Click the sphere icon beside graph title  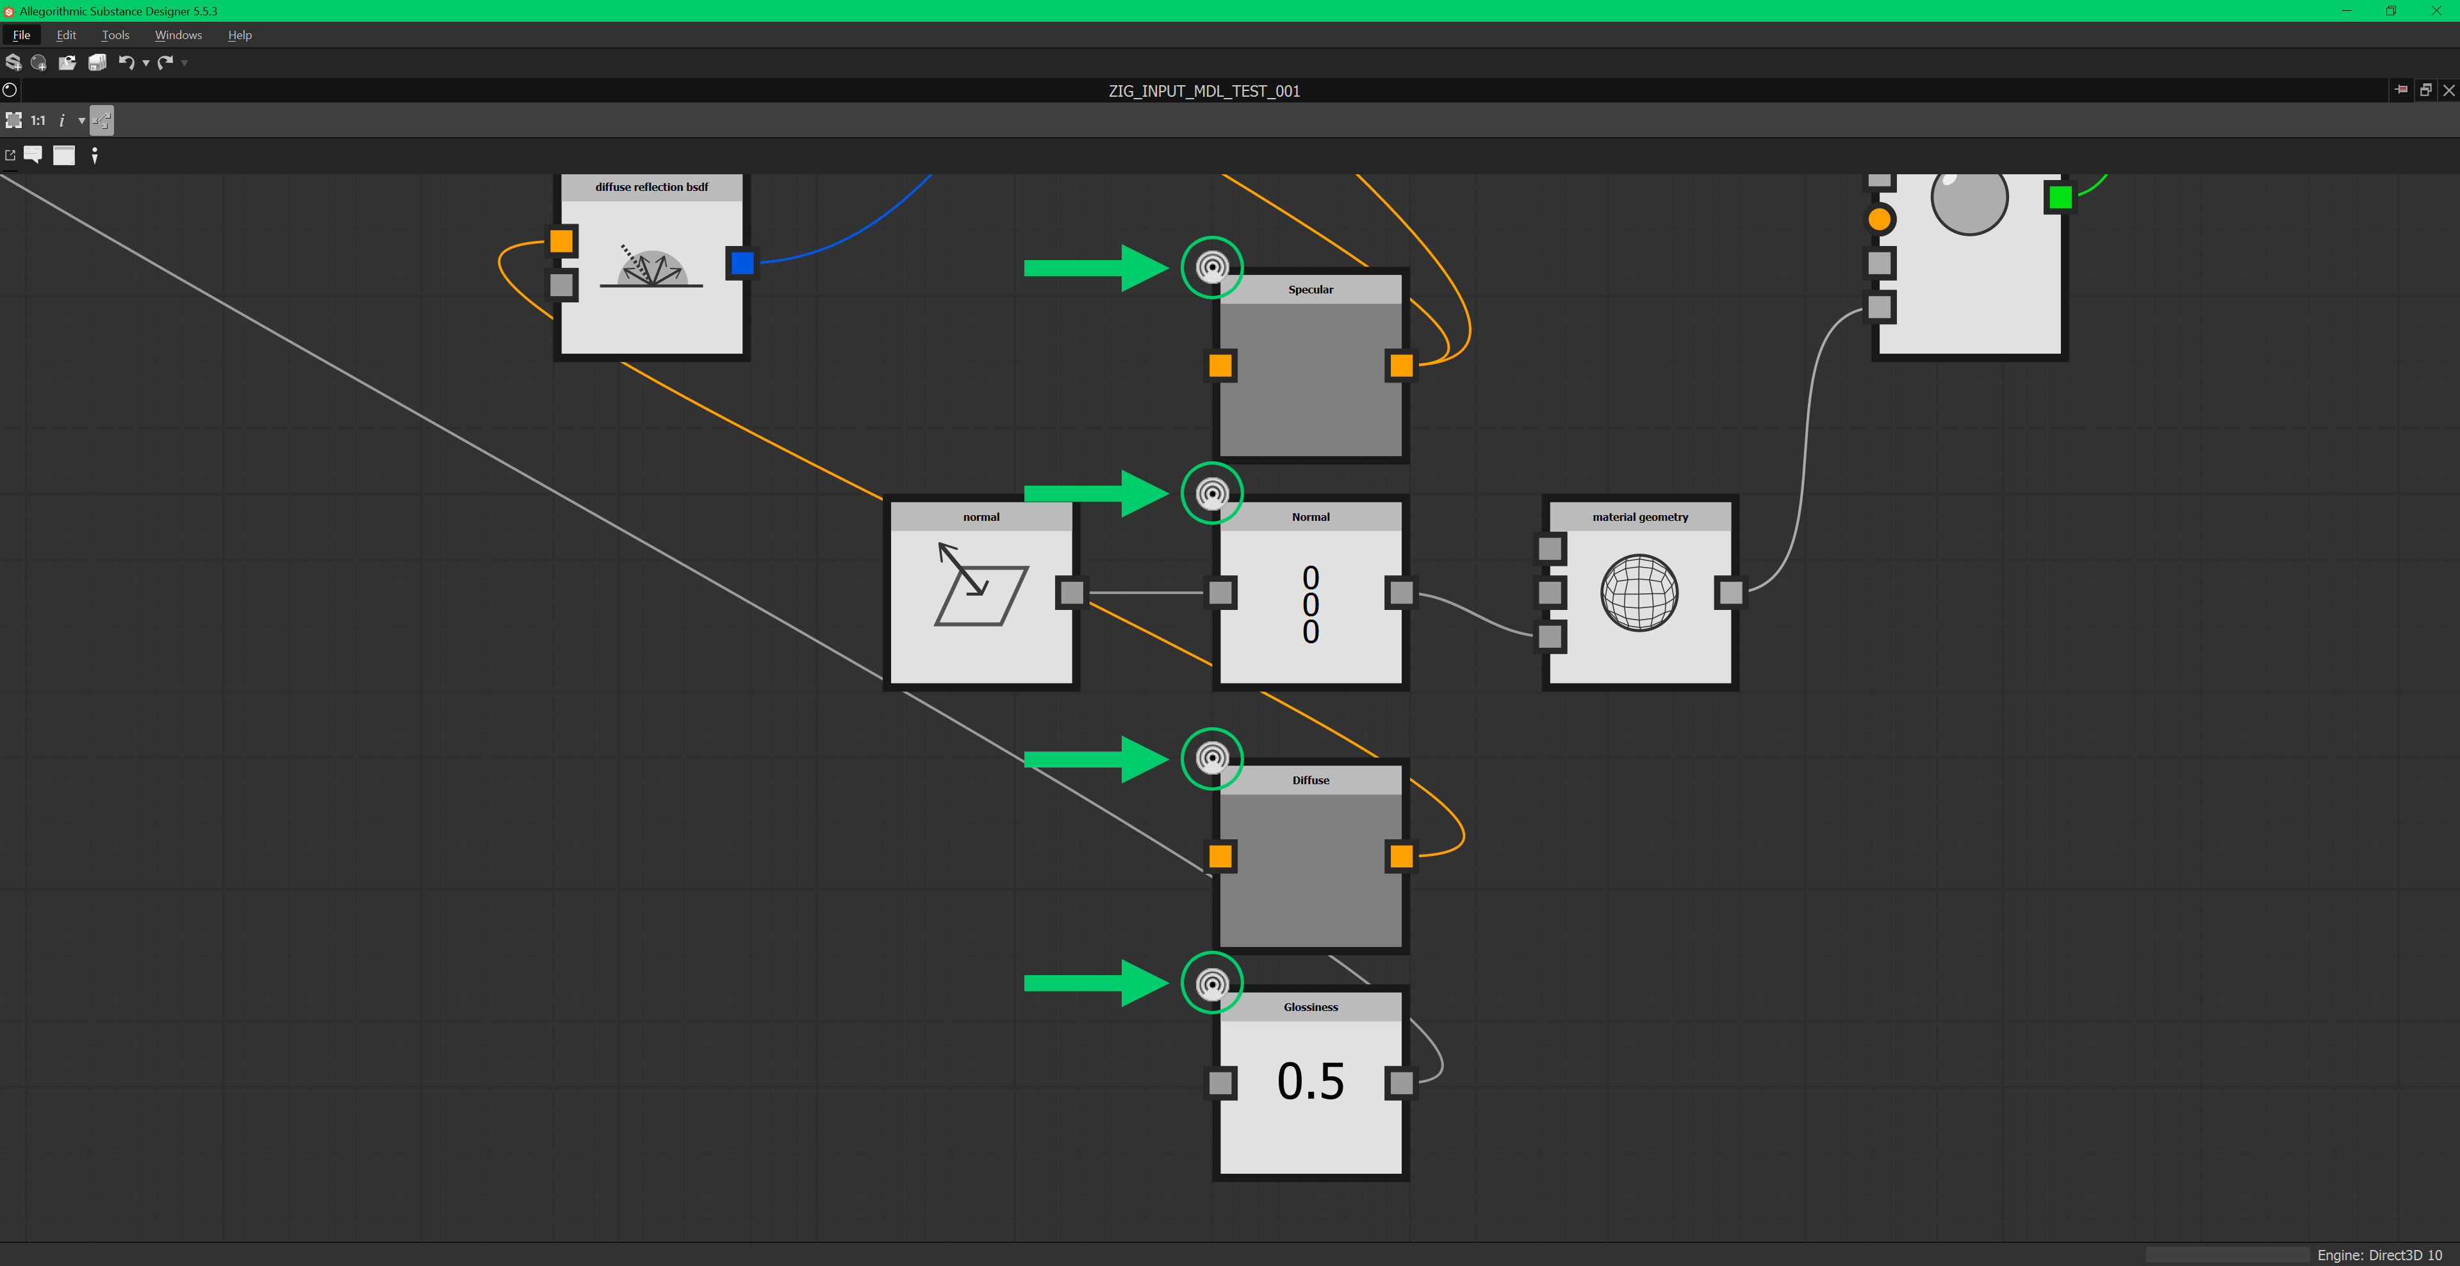coord(10,91)
